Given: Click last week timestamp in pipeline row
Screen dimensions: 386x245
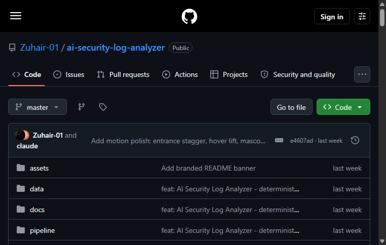Looking at the screenshot, I should tap(347, 230).
